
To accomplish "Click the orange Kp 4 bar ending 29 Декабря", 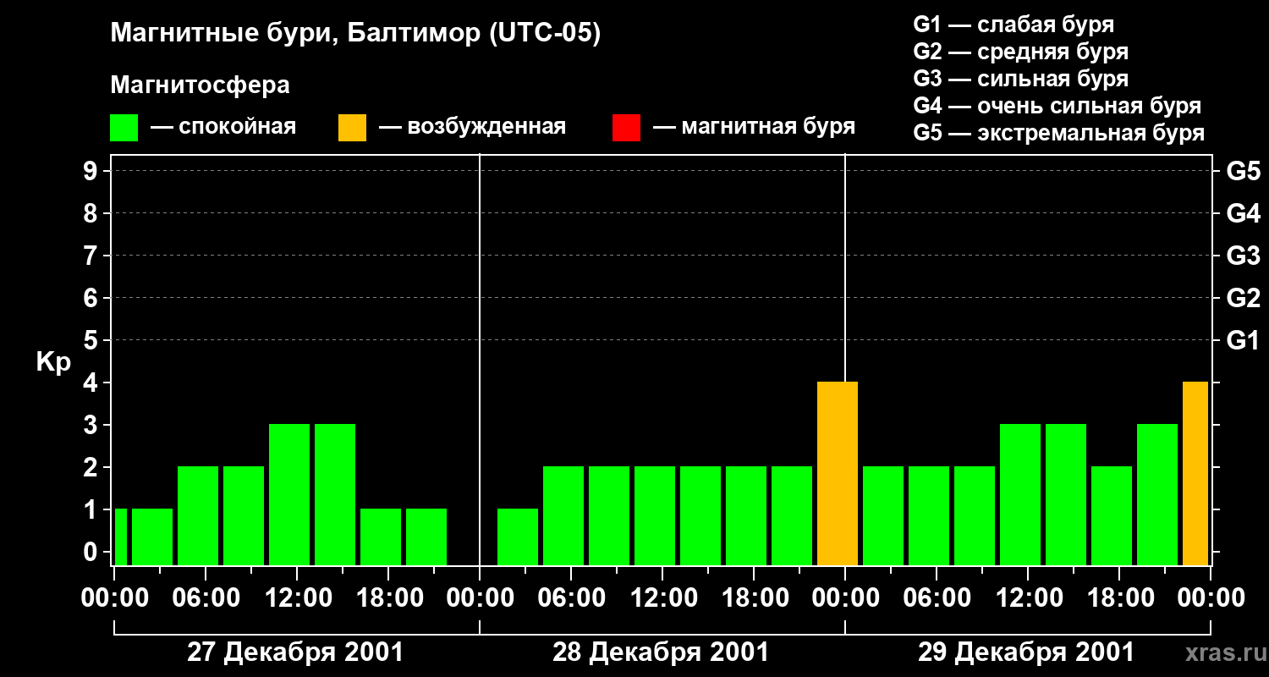I will pyautogui.click(x=1195, y=474).
